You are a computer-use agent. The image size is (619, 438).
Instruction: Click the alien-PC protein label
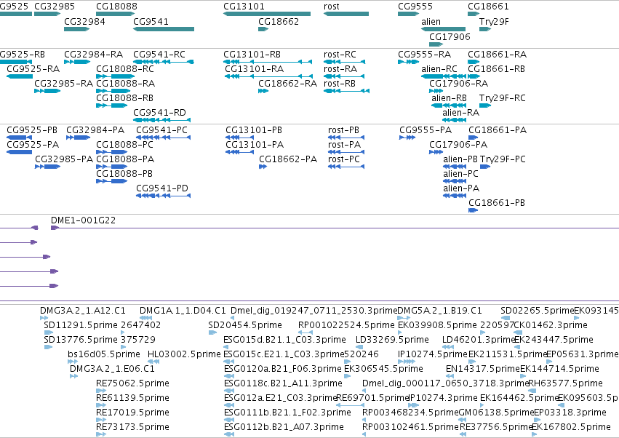pos(460,174)
